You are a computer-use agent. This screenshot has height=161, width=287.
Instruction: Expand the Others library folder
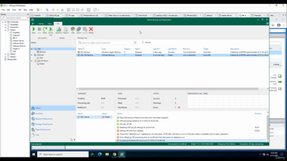tap(5, 54)
